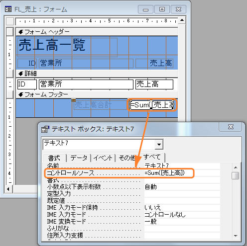Switch to the その他 tab

[x=127, y=158]
